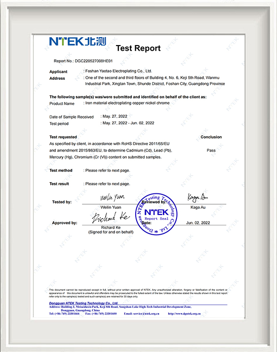Click the Test period label
The height and width of the screenshot is (352, 277).
[x=59, y=124]
